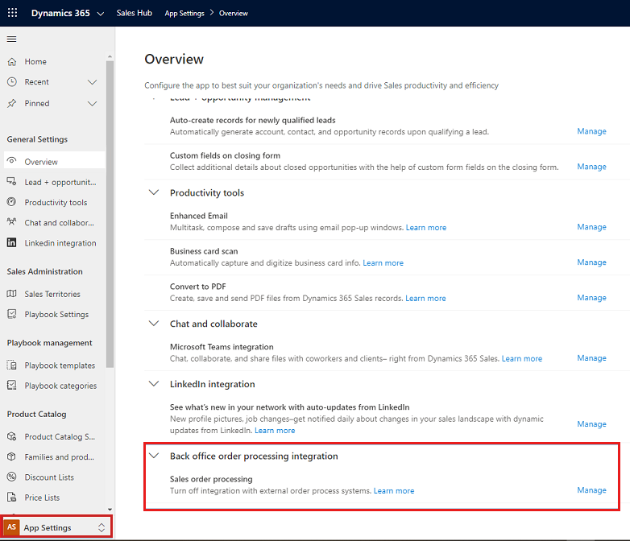
Task: Manage Convert to PDF setting
Action: pyautogui.click(x=591, y=298)
